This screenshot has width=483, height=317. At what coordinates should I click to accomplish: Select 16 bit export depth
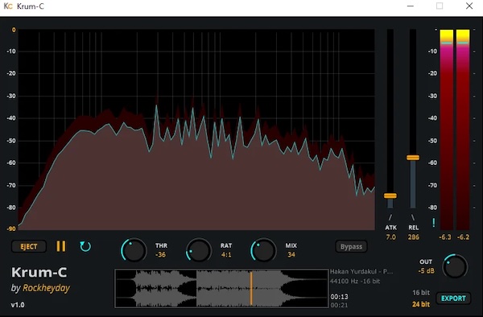click(x=421, y=292)
